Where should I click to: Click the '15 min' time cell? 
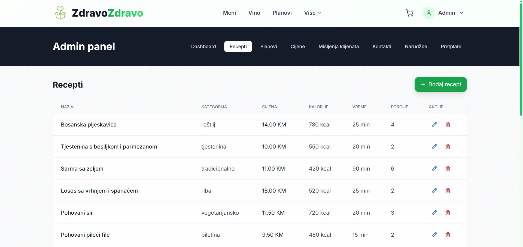click(360, 235)
